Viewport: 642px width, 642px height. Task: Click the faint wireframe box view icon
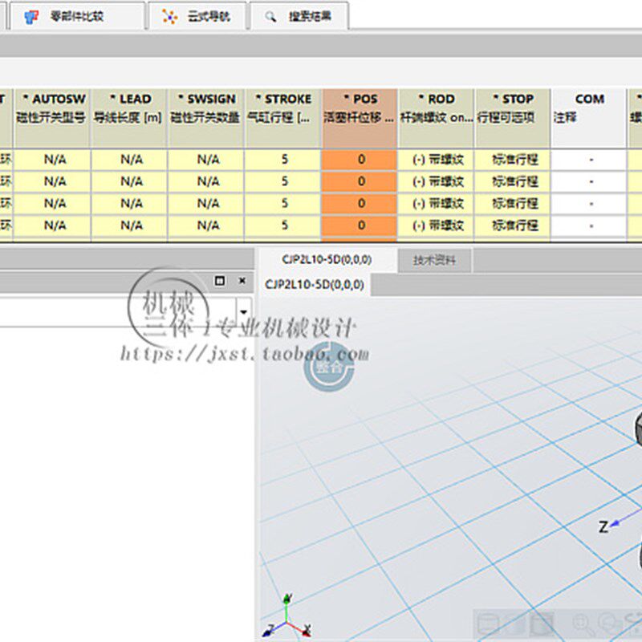[489, 625]
